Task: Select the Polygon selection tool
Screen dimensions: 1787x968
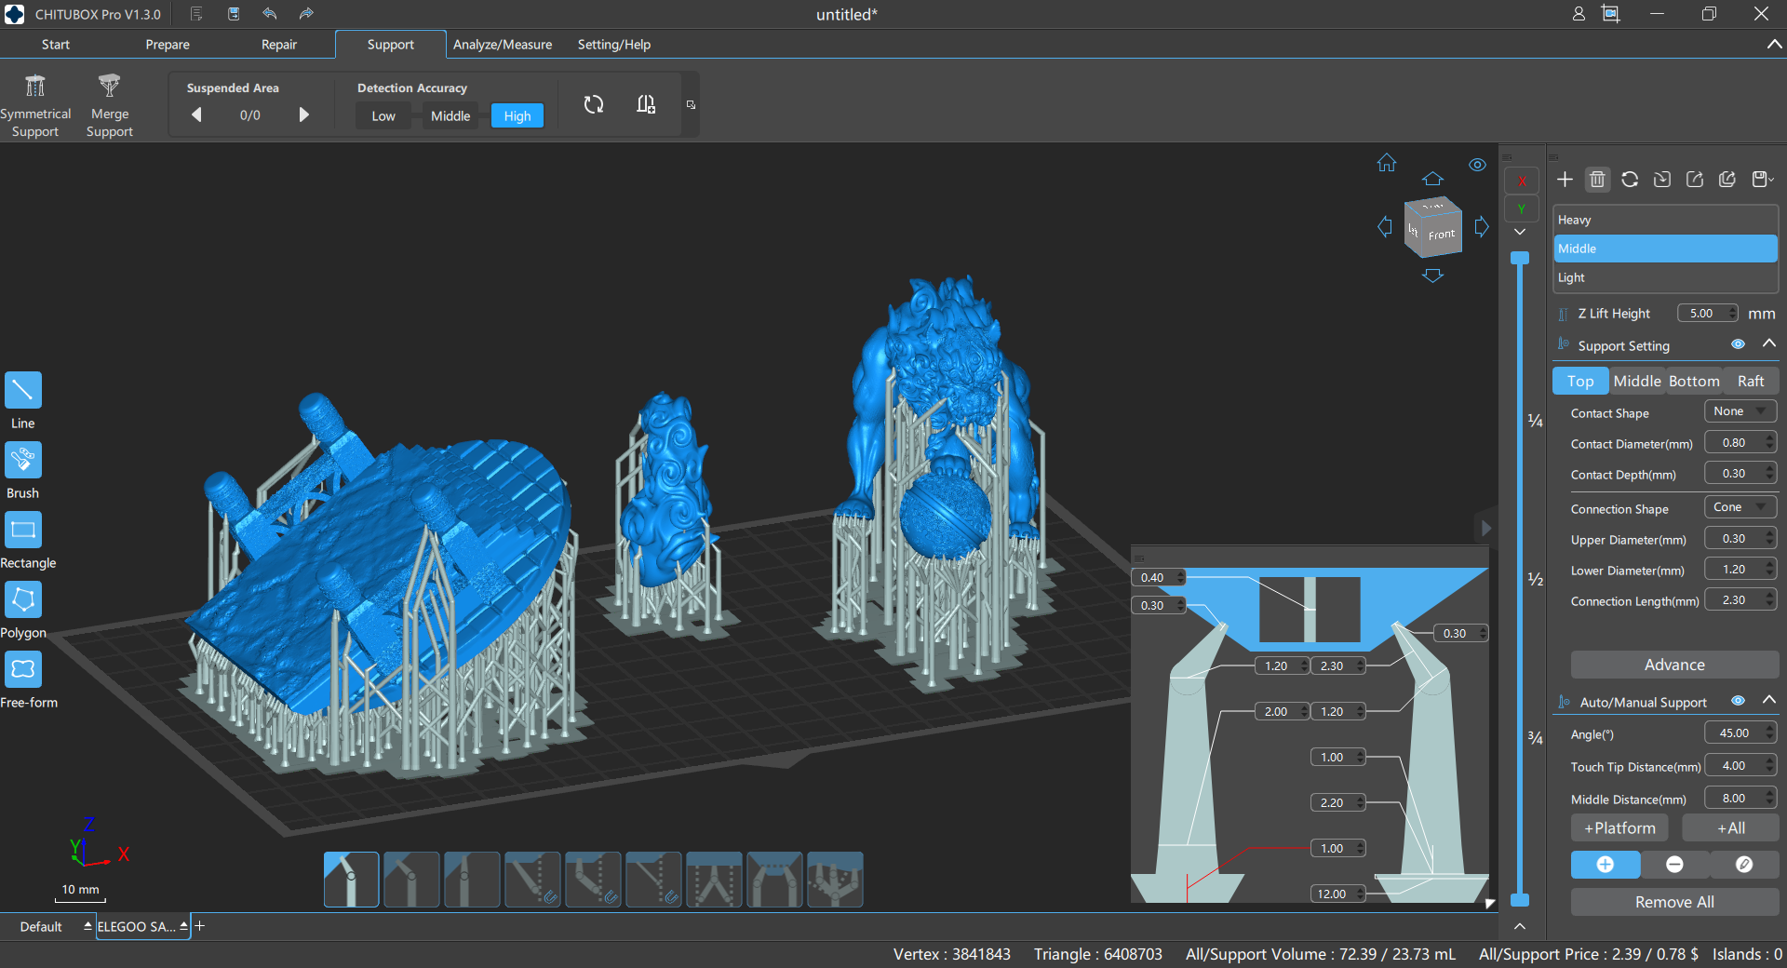Action: pyautogui.click(x=23, y=599)
